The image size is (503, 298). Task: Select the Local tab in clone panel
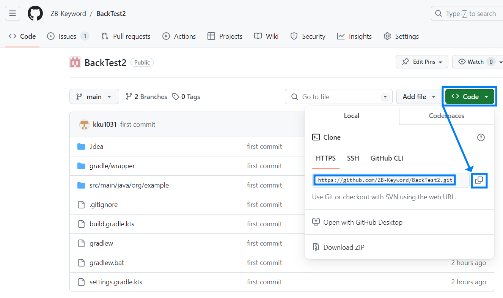pyautogui.click(x=352, y=116)
